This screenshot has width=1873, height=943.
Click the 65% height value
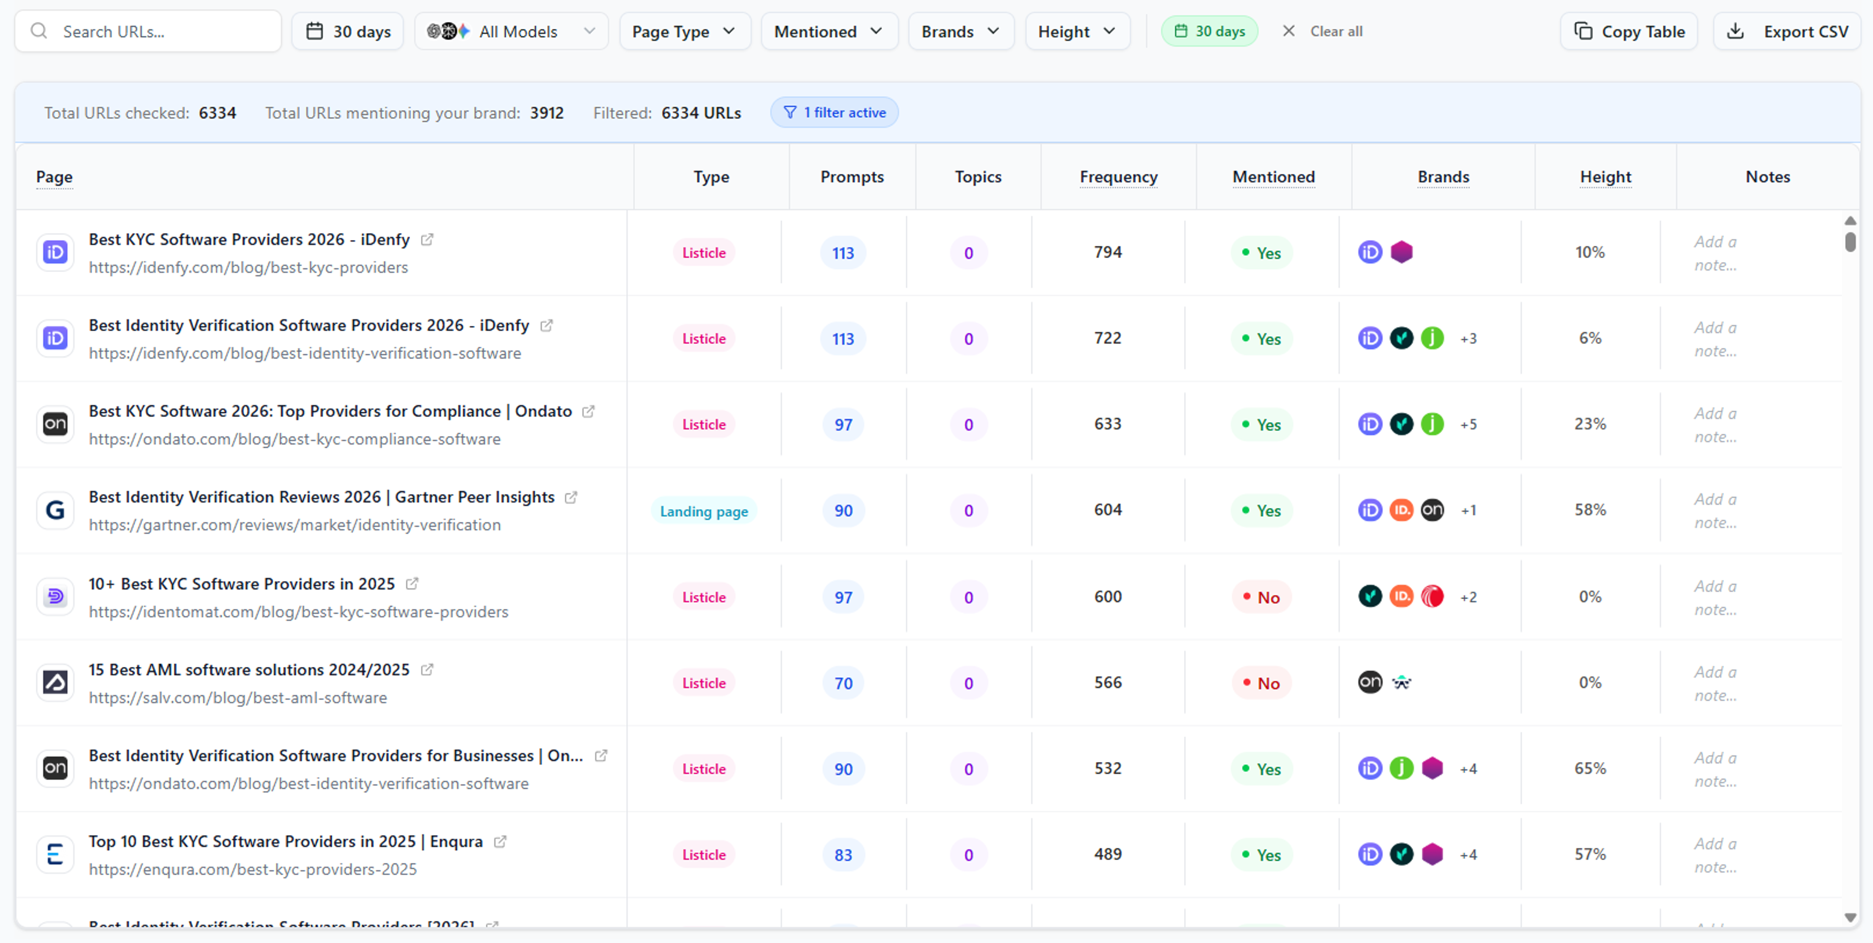pos(1590,768)
